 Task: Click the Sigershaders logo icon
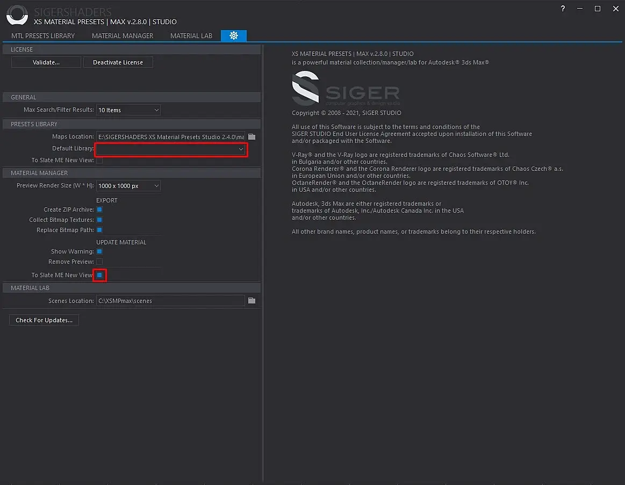(x=17, y=15)
